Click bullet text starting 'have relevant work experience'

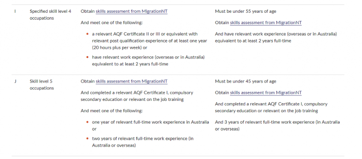click(148, 61)
